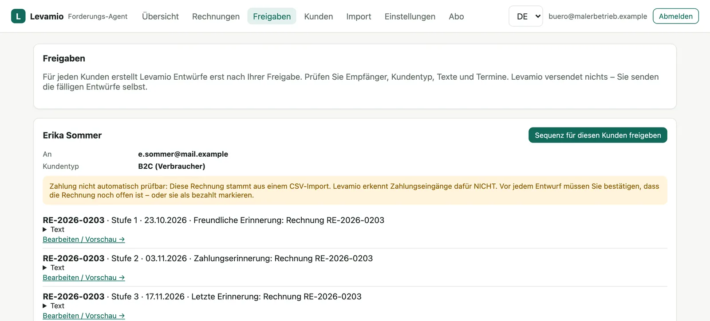Click the Stufe 3 row title dated 17.11.2026

coord(202,297)
